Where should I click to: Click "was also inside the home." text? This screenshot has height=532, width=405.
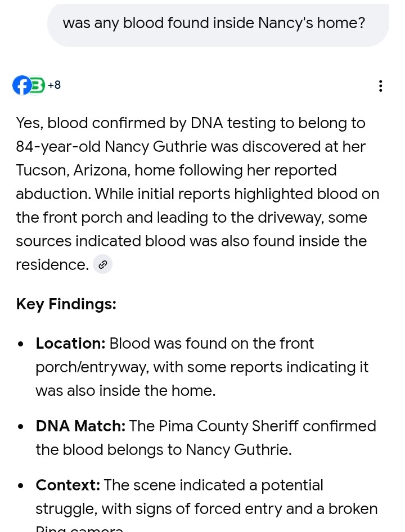(x=125, y=390)
